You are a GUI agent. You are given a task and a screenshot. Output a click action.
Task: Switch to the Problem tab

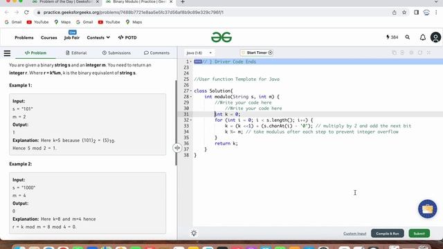pyautogui.click(x=35, y=53)
